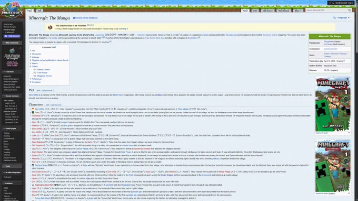Click the Minecraft Wiki logo
Viewport: 358px width, 201px height.
click(x=12, y=10)
